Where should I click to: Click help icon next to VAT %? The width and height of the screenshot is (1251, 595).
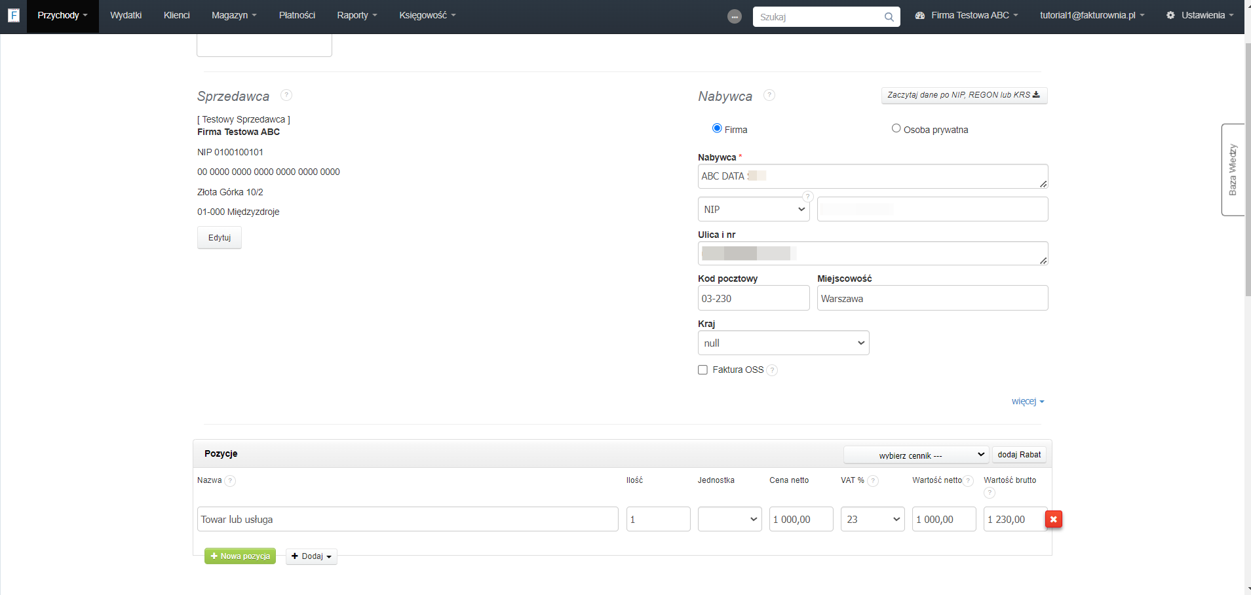click(x=873, y=481)
